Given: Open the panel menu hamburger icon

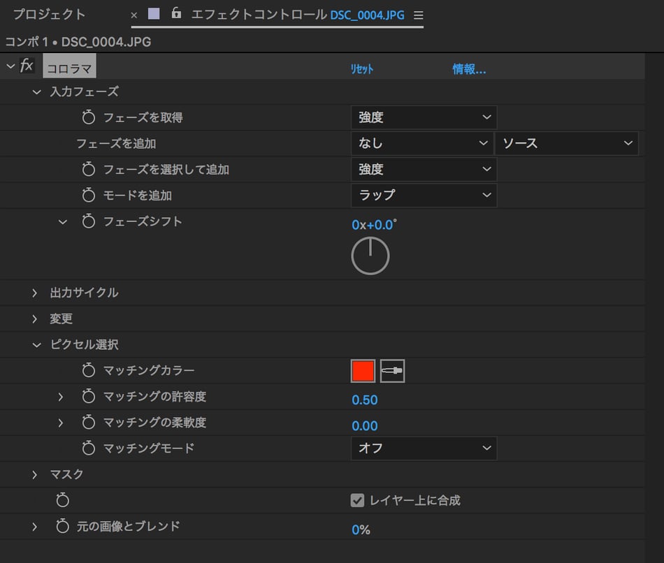Looking at the screenshot, I should tap(418, 15).
